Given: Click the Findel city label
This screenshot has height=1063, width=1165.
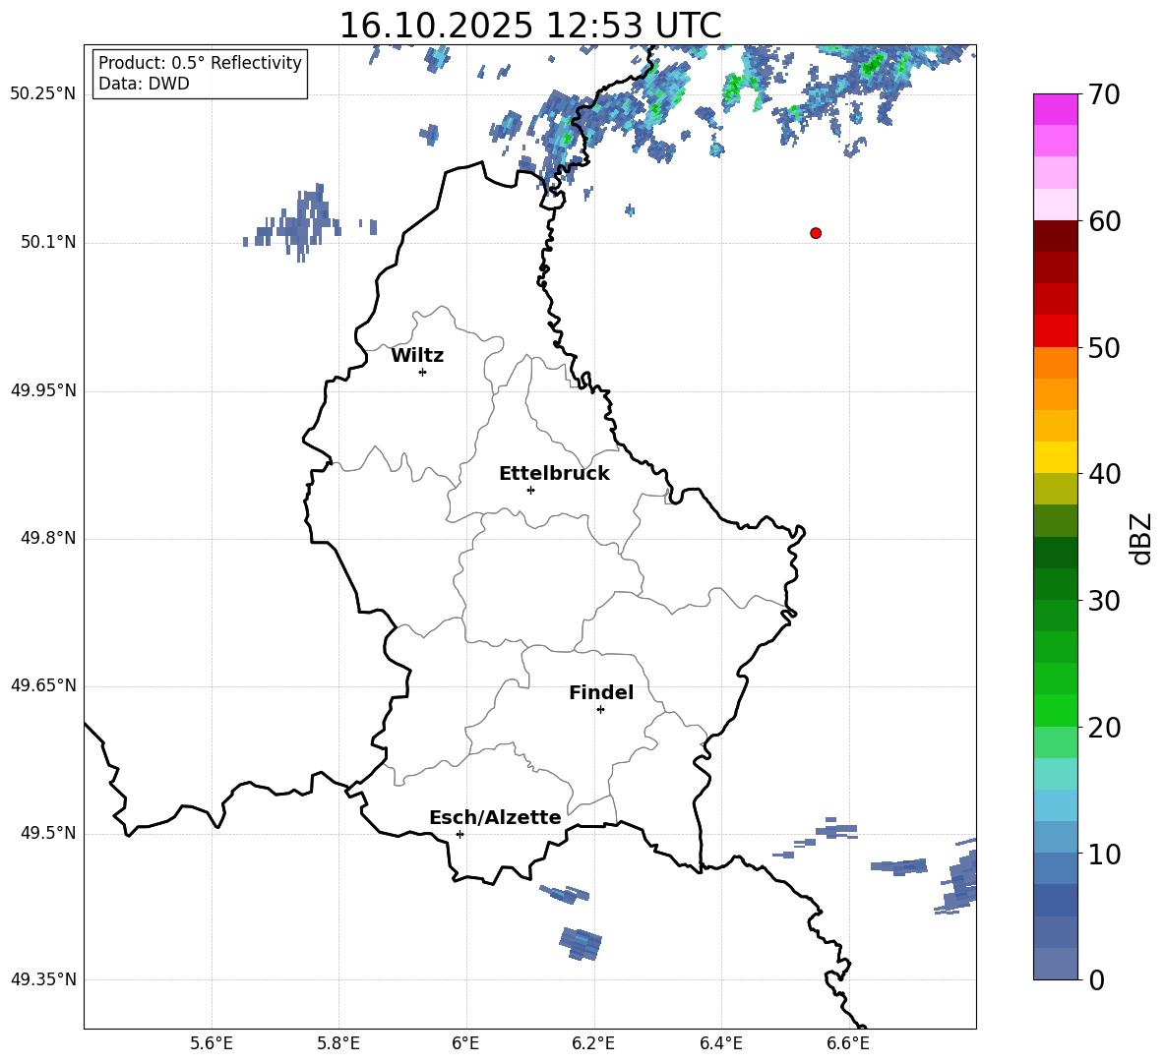Looking at the screenshot, I should coord(601,693).
